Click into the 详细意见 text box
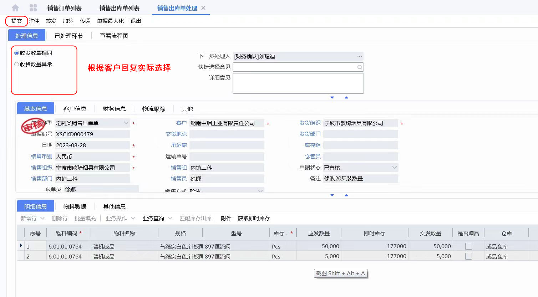This screenshot has height=297, width=538. (x=298, y=83)
